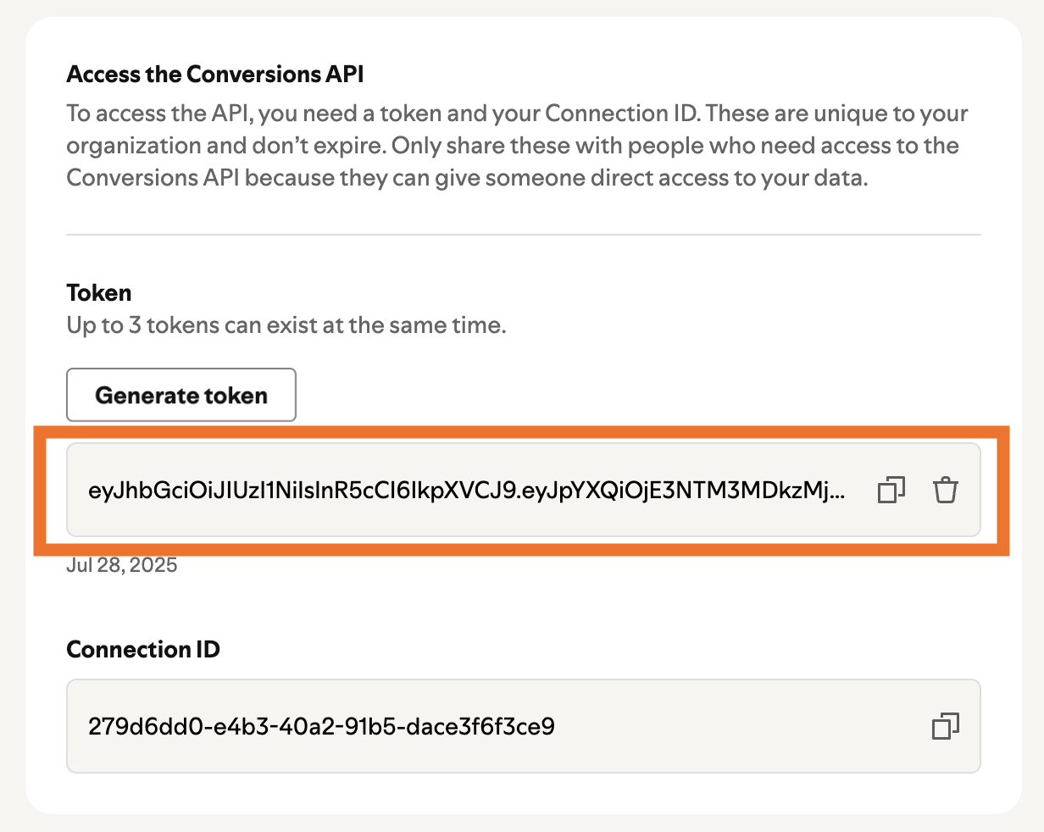Screen dimensions: 1044x832
Task: Click the bold Connection ID section label
Action: pyautogui.click(x=143, y=650)
